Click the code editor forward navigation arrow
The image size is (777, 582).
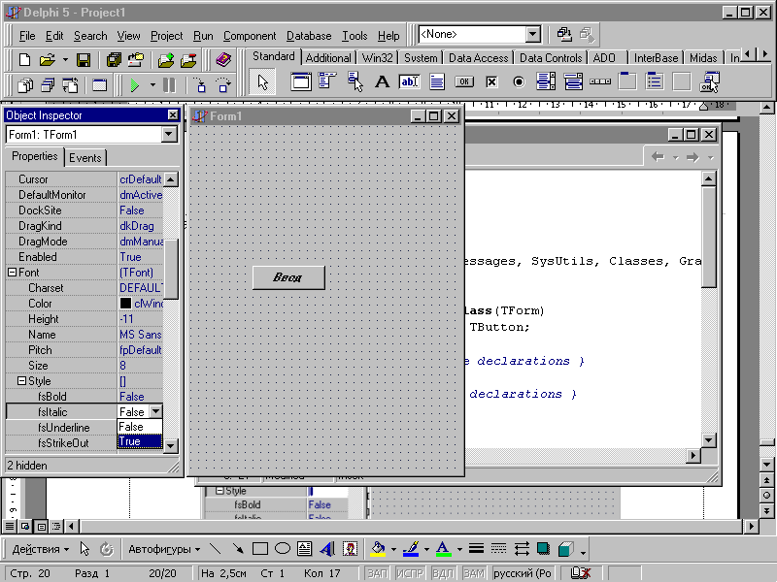(x=693, y=157)
